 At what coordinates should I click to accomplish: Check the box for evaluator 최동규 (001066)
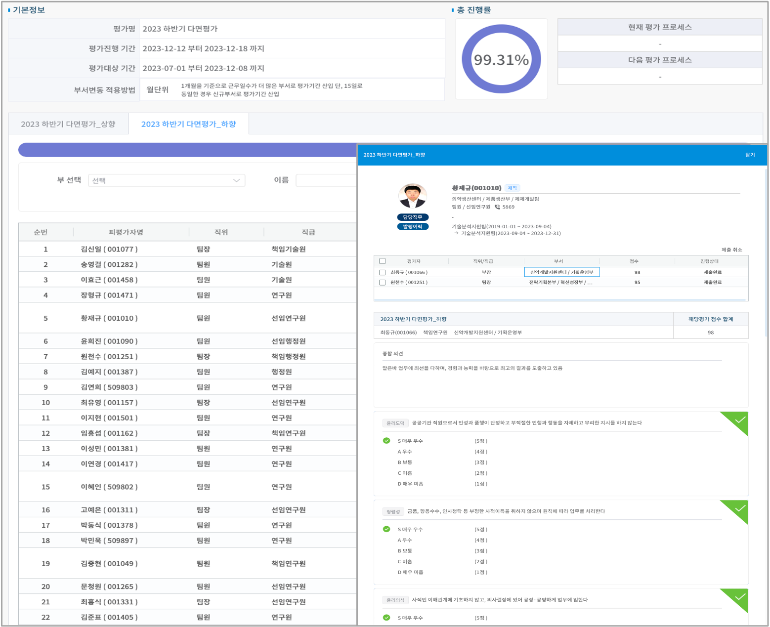pos(382,272)
